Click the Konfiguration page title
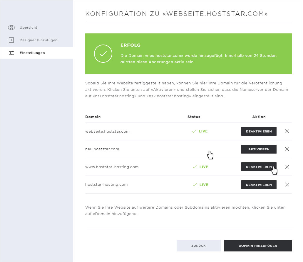 pyautogui.click(x=176, y=14)
